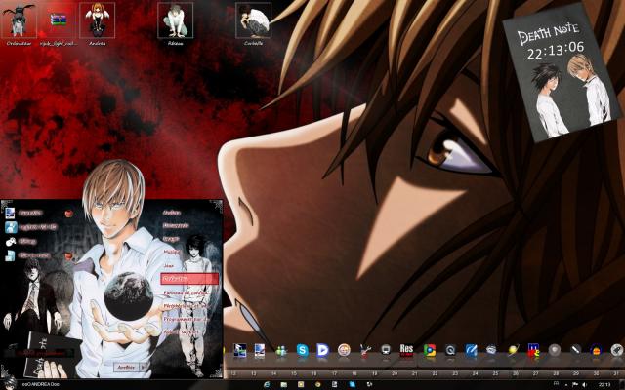Click the monitor icon in the dock
The image size is (625, 390).
(x=386, y=350)
